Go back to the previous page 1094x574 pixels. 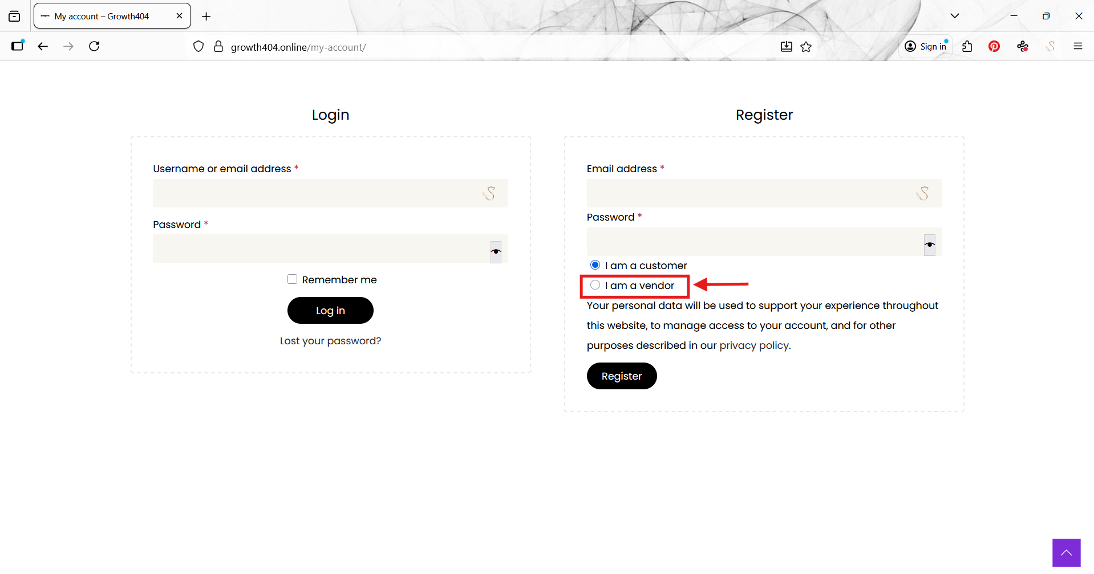tap(43, 46)
